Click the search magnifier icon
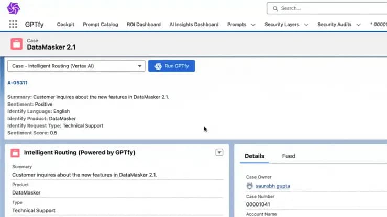The height and width of the screenshot is (217, 387). 274,8
